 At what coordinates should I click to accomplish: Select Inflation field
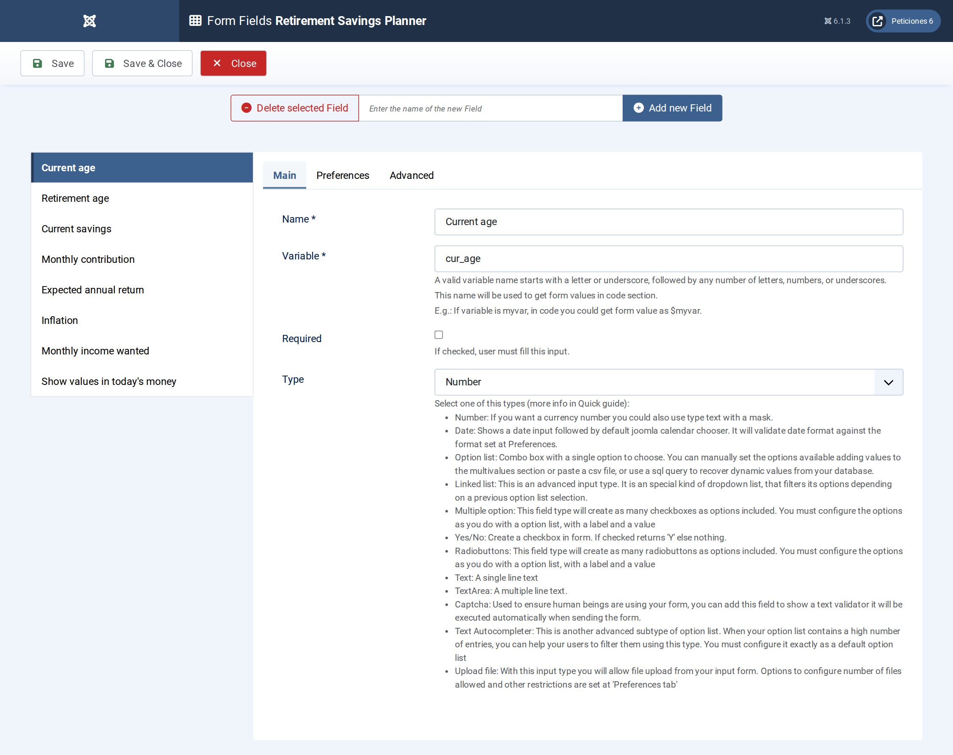142,320
